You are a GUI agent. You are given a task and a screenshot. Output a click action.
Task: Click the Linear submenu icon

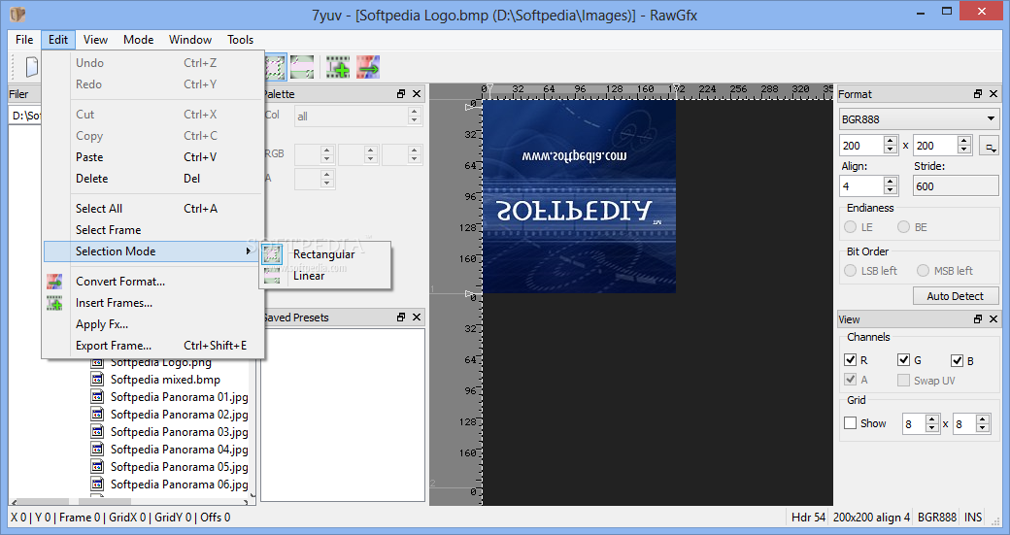(272, 276)
